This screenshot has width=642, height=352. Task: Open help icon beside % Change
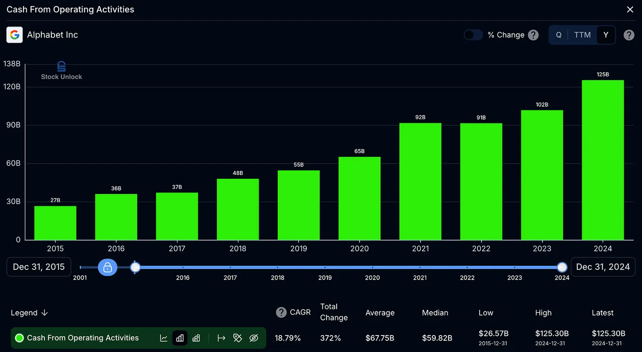coord(533,35)
